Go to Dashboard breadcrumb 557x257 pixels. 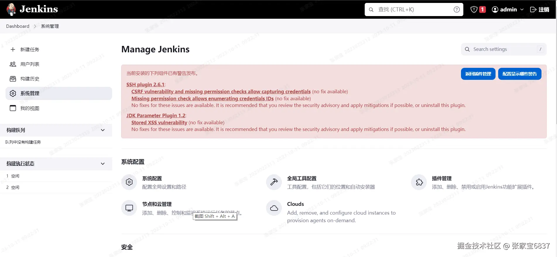[18, 26]
